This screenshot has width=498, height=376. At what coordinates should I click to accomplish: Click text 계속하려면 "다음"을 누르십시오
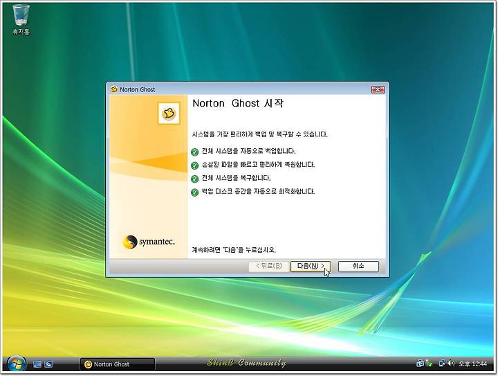[x=234, y=250]
